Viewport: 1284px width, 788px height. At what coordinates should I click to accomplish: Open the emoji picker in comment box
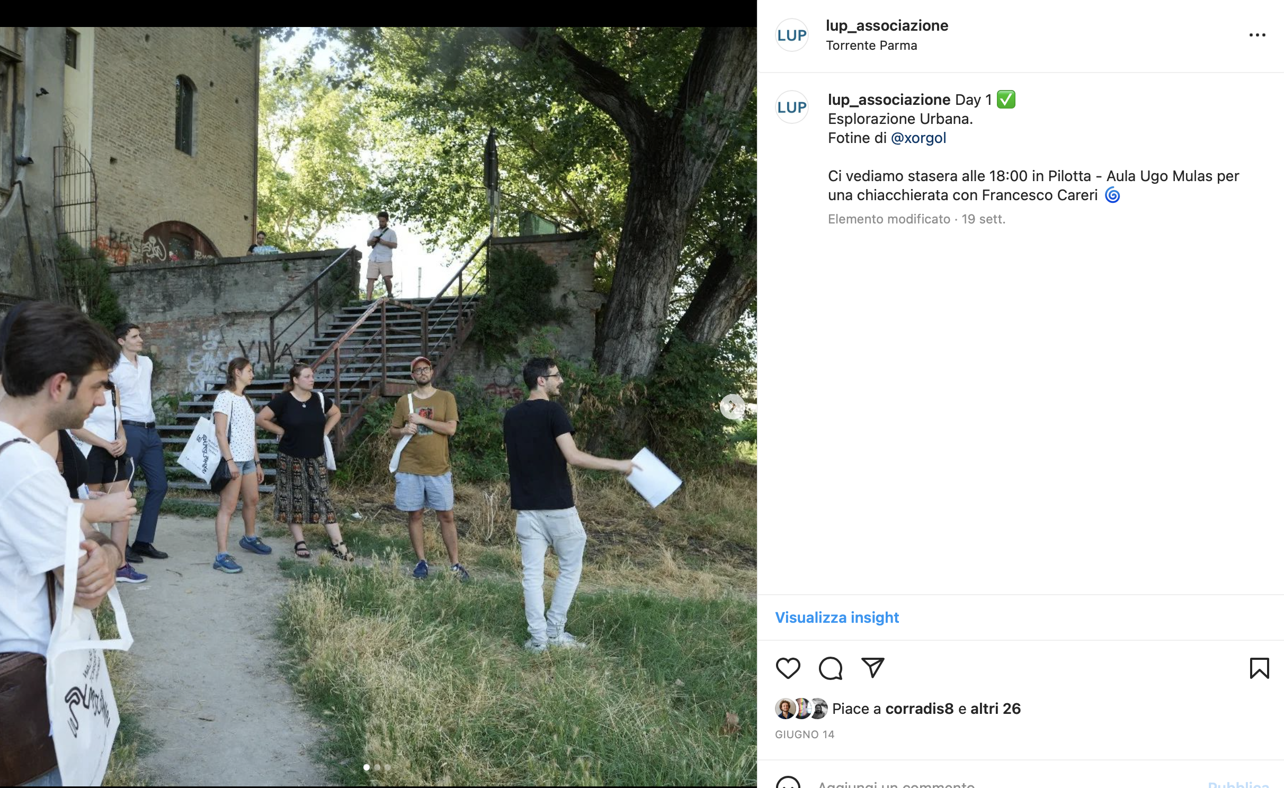[x=788, y=783]
